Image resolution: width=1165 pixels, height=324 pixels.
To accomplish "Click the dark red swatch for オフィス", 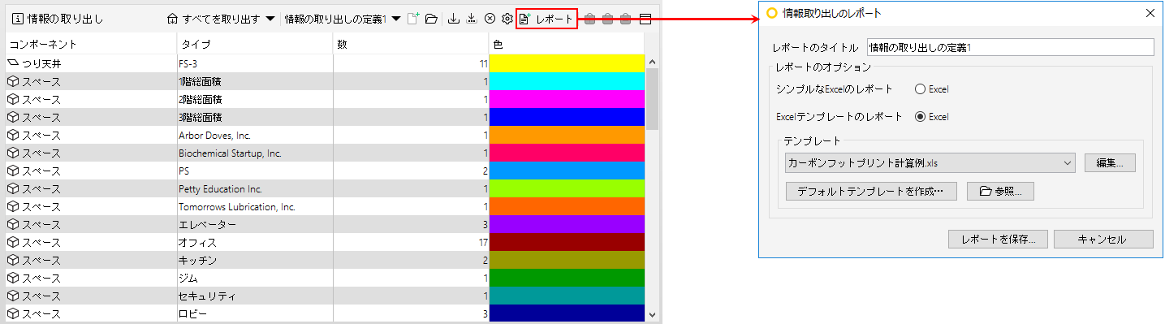I will coord(567,242).
